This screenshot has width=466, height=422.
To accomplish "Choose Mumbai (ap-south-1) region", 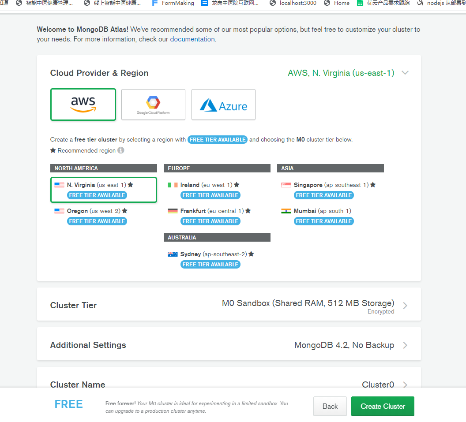I will click(331, 216).
